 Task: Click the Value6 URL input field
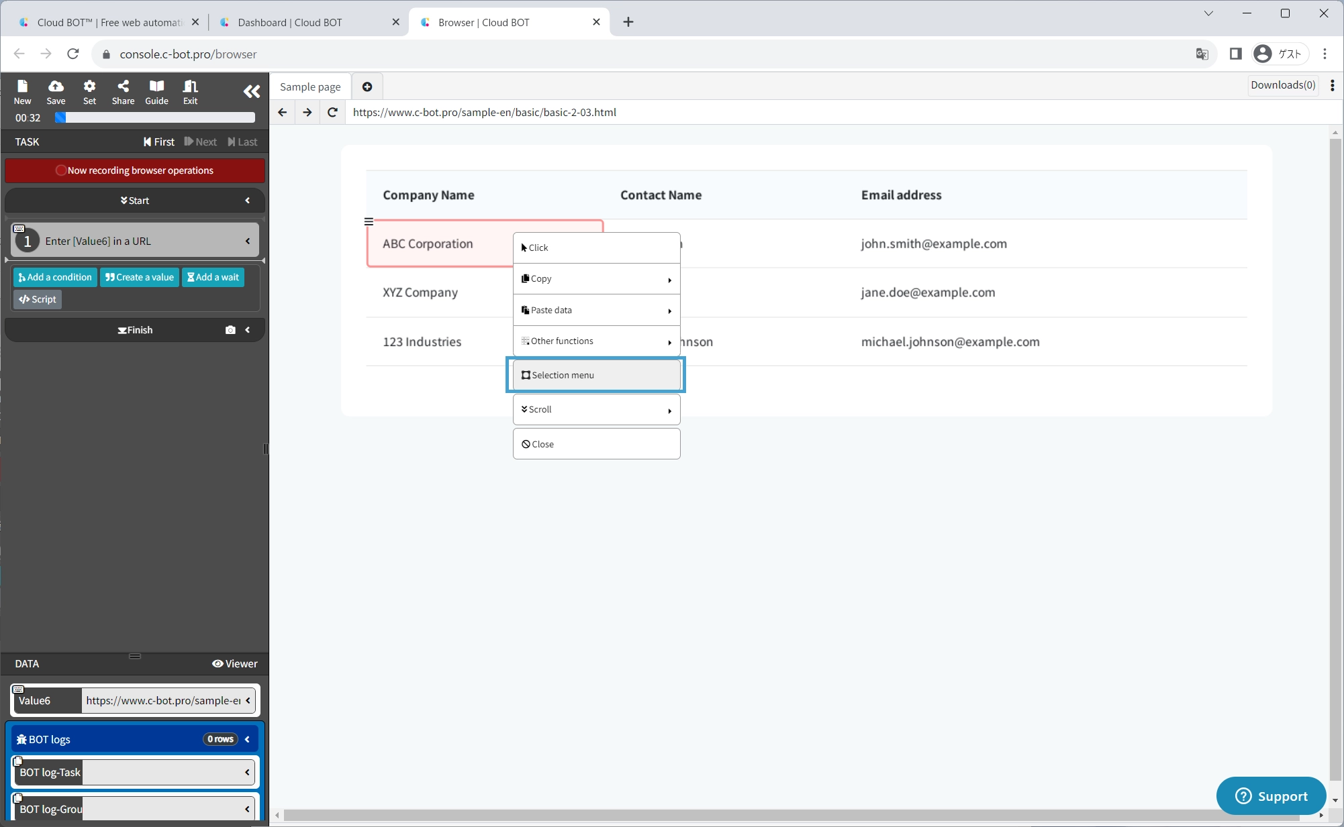click(x=162, y=700)
